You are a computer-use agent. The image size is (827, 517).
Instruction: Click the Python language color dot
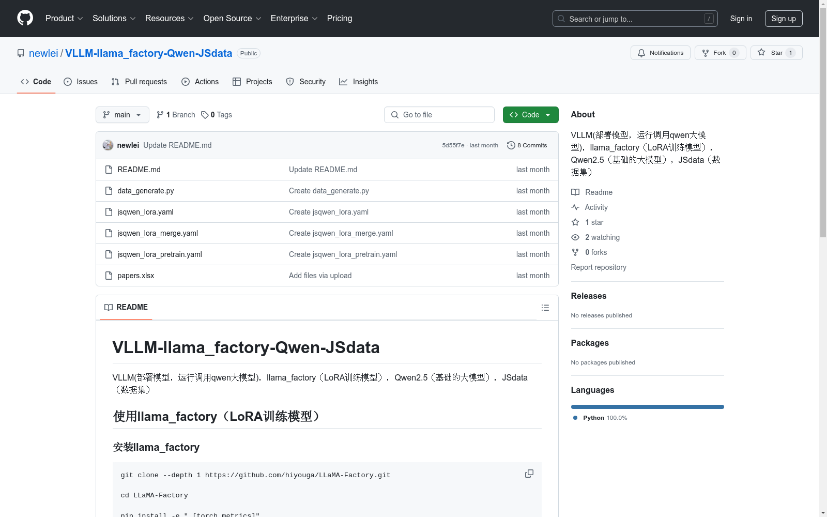pyautogui.click(x=575, y=418)
